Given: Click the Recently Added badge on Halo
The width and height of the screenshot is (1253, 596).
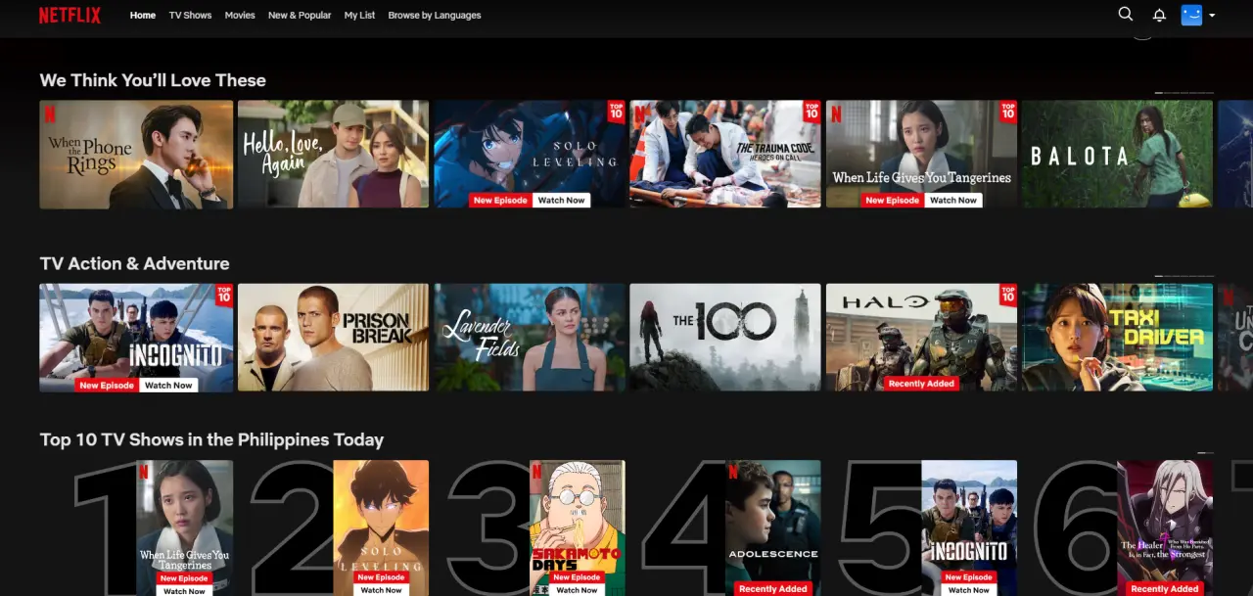Looking at the screenshot, I should tap(921, 384).
